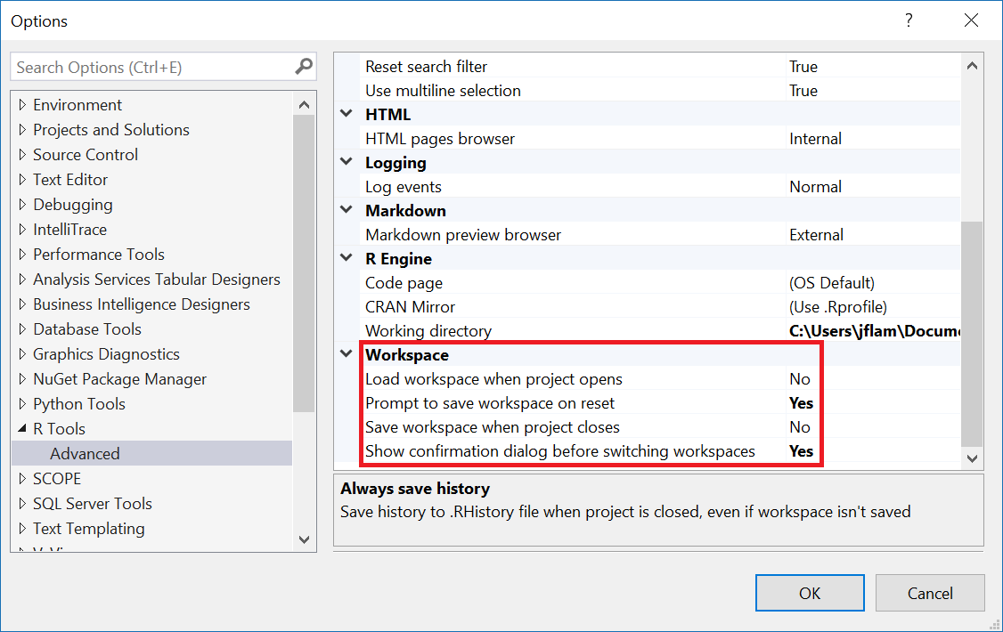Click the Search Options input field

click(152, 67)
